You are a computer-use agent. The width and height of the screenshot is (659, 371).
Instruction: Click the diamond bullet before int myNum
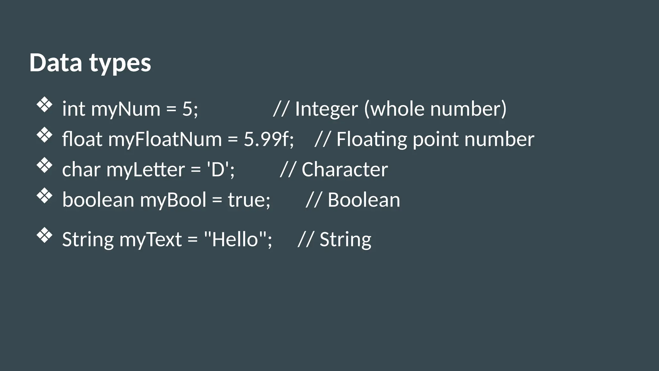point(44,105)
